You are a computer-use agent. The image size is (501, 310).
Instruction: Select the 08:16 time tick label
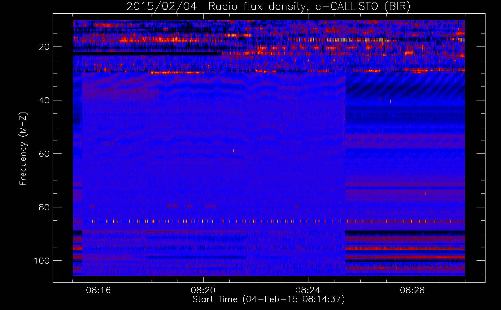[x=98, y=290]
